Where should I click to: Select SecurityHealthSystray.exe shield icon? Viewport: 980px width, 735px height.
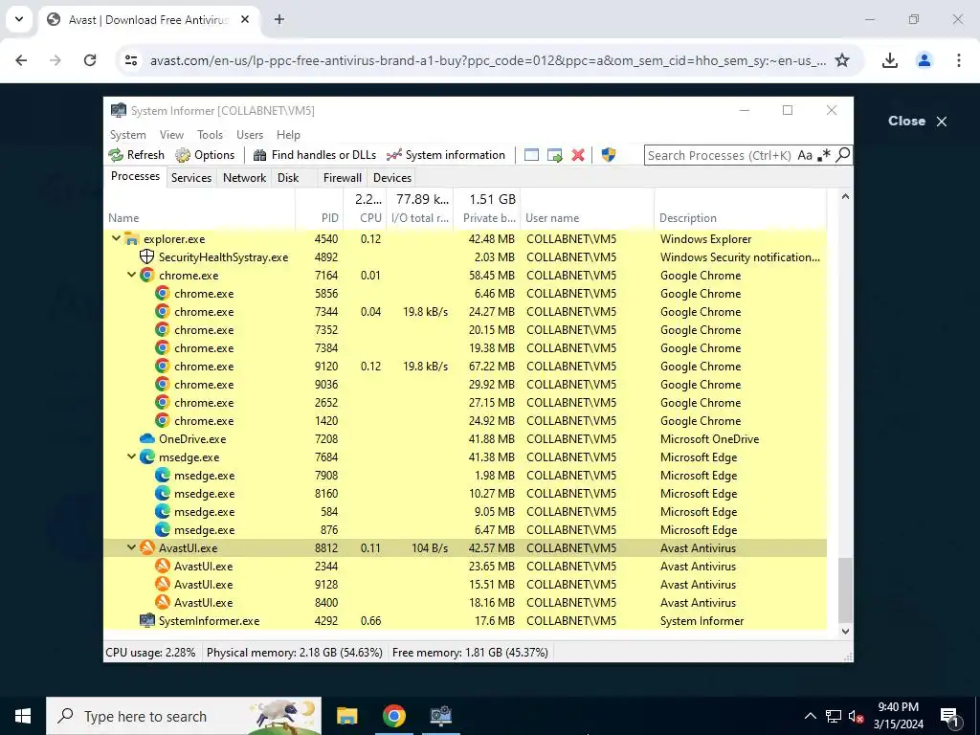click(146, 256)
